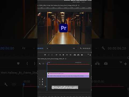Step forward one frame
The width and height of the screenshot is (129, 97).
pos(67,55)
